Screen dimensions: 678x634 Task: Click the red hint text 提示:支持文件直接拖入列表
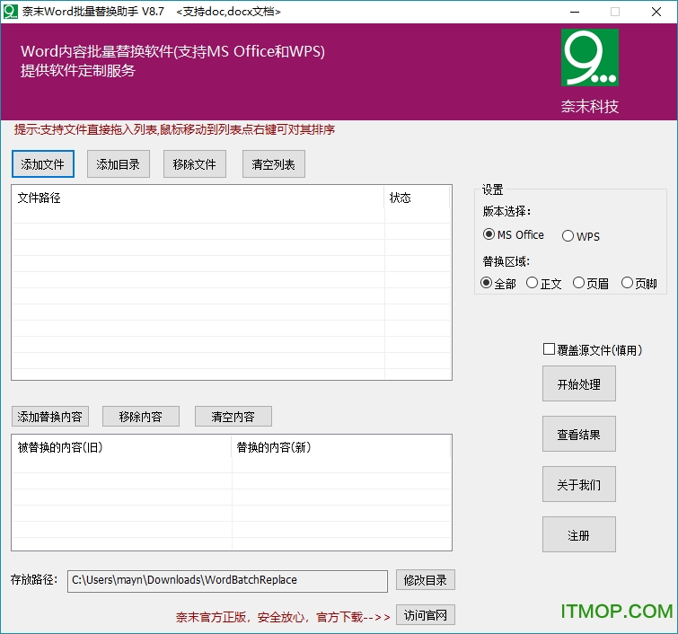[174, 129]
